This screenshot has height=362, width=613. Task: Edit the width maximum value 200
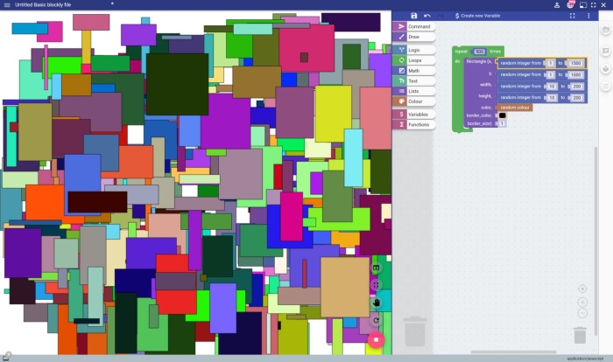click(577, 87)
